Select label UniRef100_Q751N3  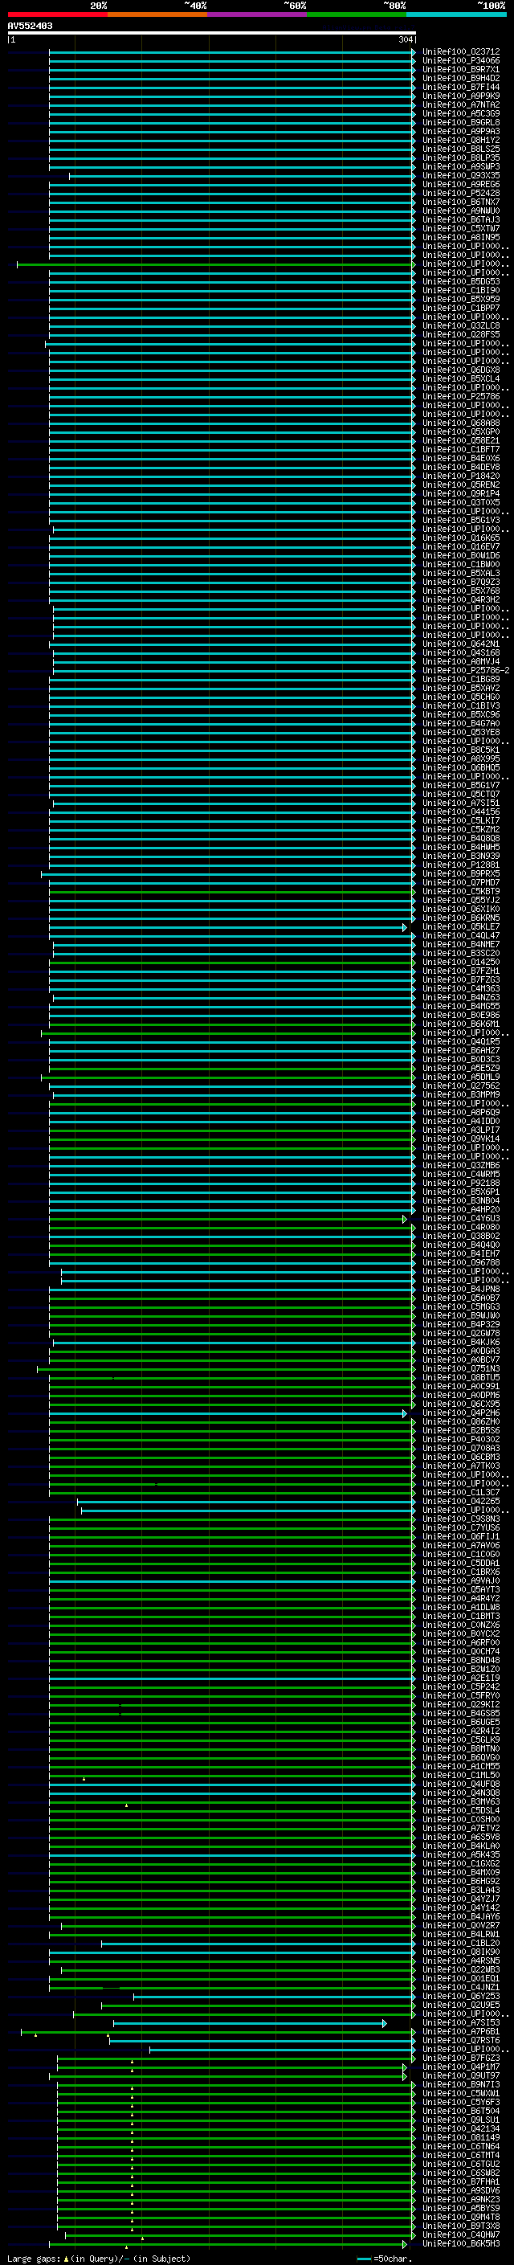coord(461,1368)
